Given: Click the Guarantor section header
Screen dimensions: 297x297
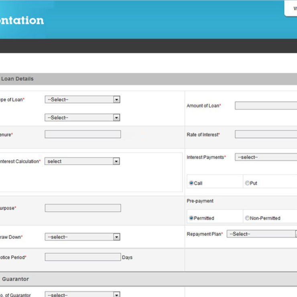Looking at the screenshot, I should tap(15, 279).
